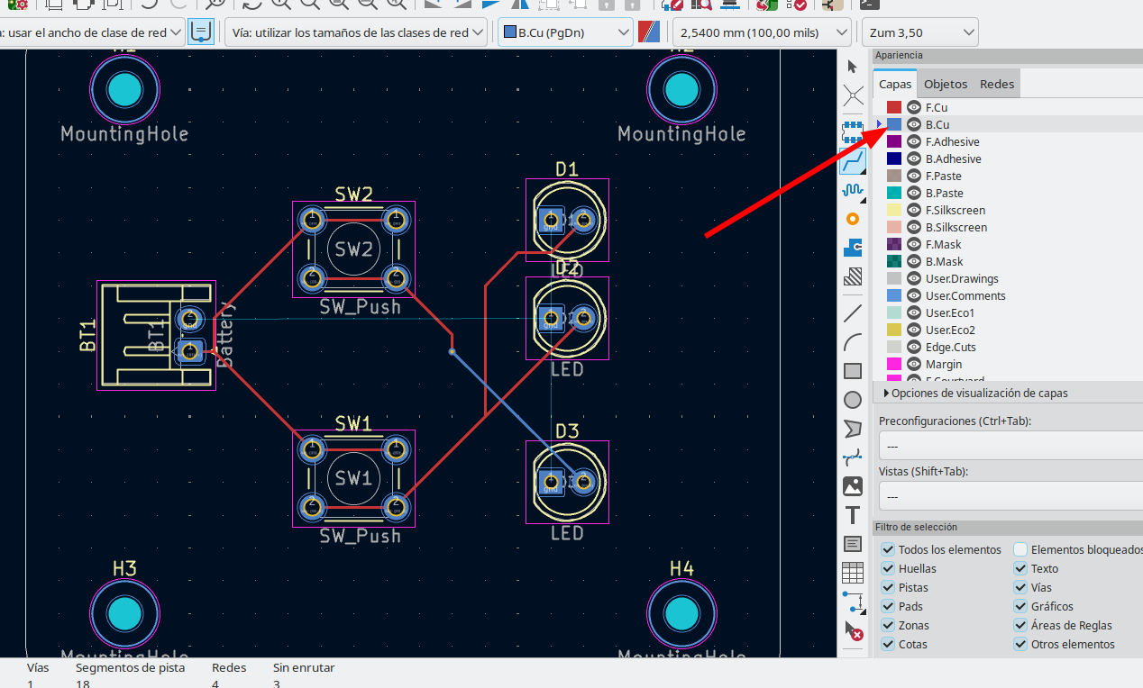Choose the Draw rectangle tool

point(853,371)
